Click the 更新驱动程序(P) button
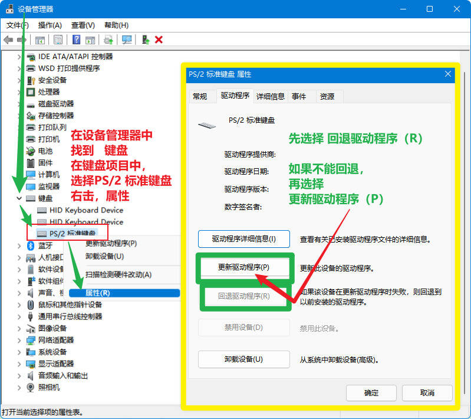The height and width of the screenshot is (419, 471). [x=243, y=267]
